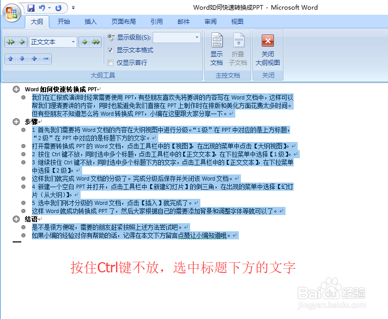Close outline view with 关闭大纲视图
388x319 pixels.
point(268,51)
